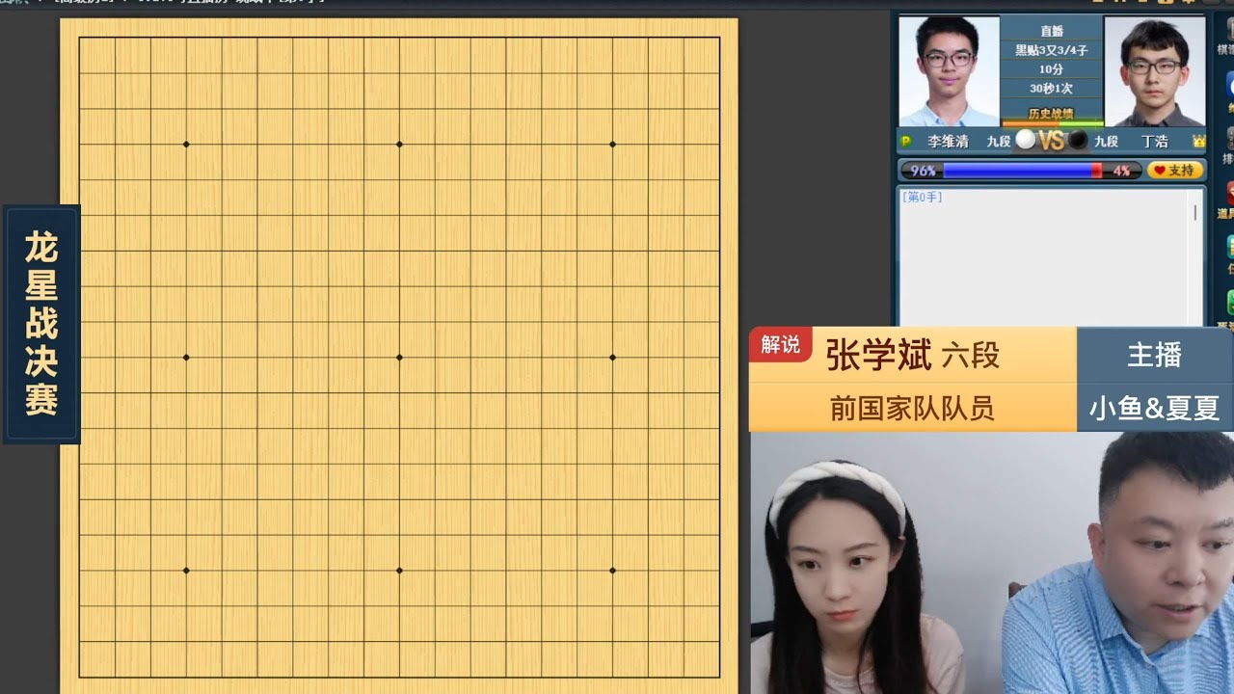The image size is (1234, 694).
Task: Open the 历史战绩 history record link
Action: pyautogui.click(x=1051, y=114)
